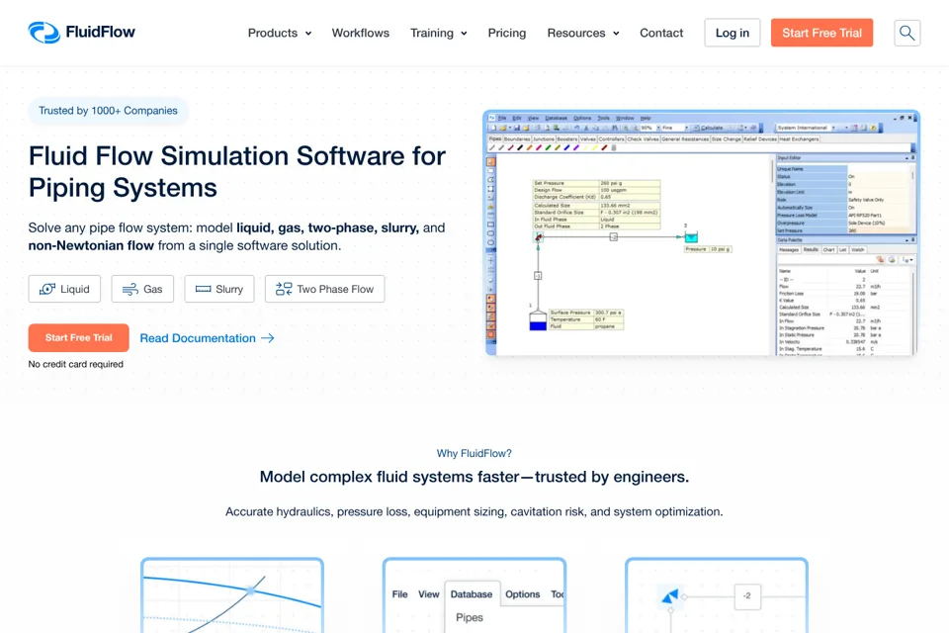Image resolution: width=949 pixels, height=633 pixels.
Task: Click the pump curve chart card
Action: click(232, 594)
